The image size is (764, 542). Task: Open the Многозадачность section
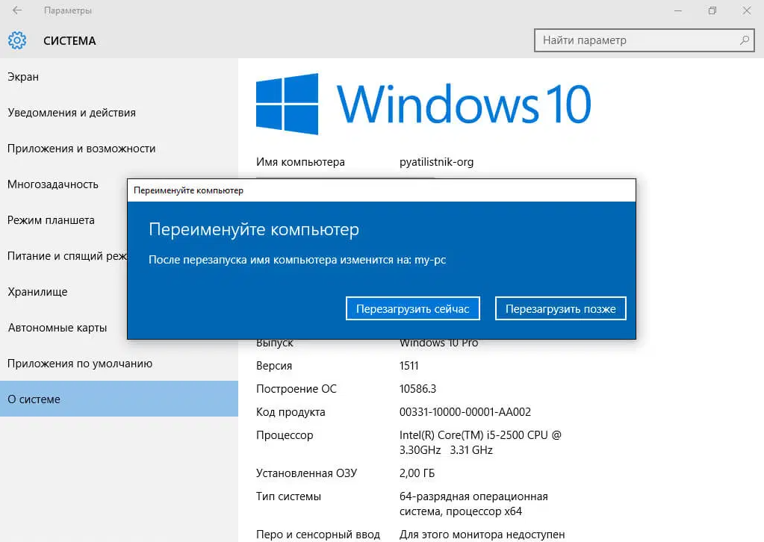coord(53,184)
